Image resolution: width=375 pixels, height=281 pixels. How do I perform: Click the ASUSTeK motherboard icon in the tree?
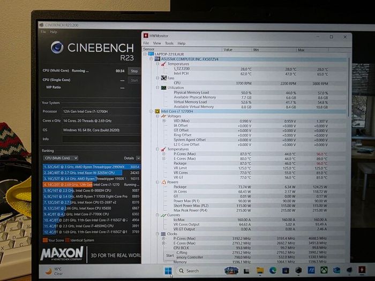click(157, 59)
